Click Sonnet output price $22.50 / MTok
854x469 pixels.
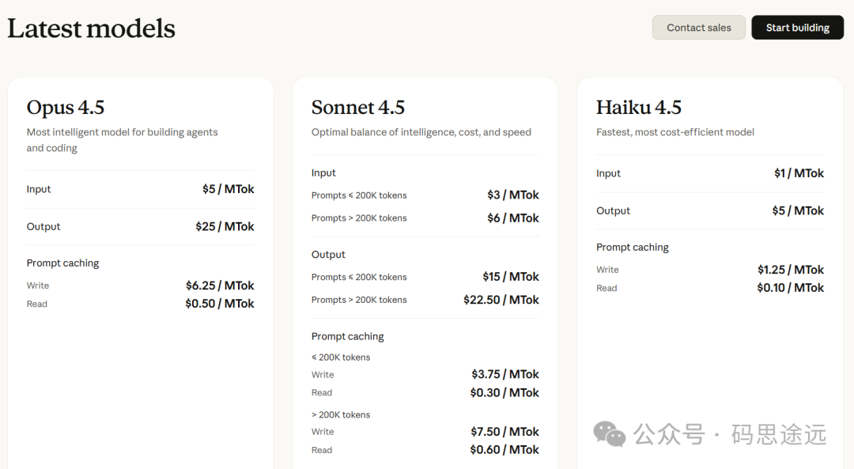[x=501, y=300]
